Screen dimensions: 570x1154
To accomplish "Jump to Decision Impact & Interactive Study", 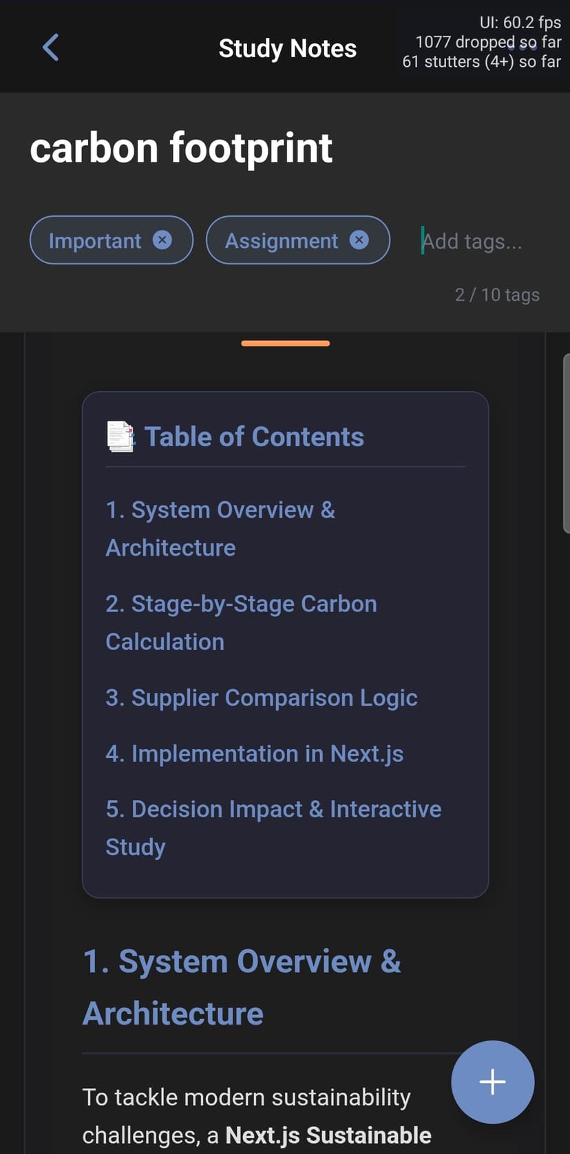I will [273, 828].
